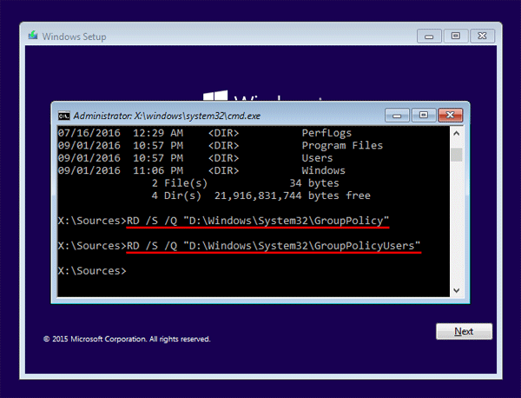Minimize the Windows Setup window
This screenshot has height=398, width=521.
[x=429, y=36]
